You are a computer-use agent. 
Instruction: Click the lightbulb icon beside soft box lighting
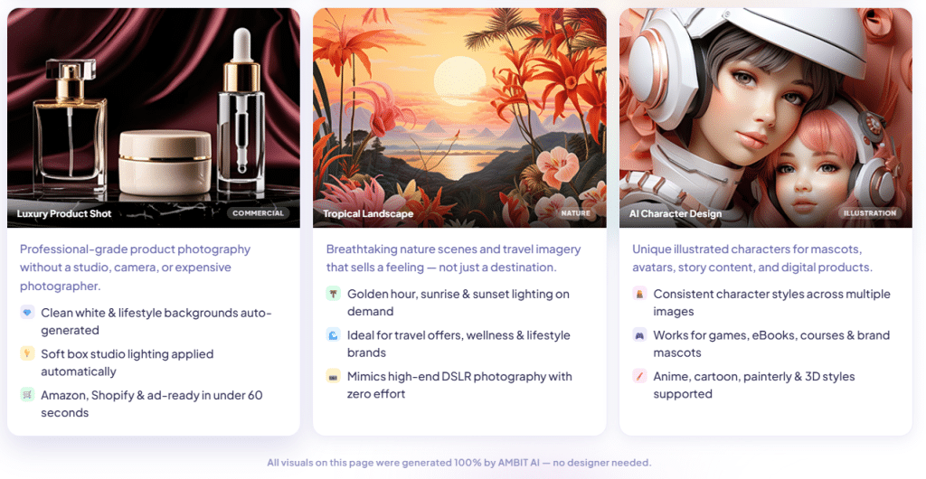(27, 353)
